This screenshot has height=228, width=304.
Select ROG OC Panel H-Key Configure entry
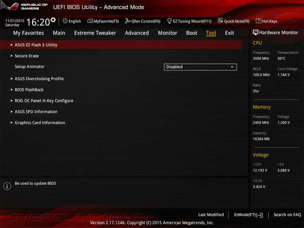pos(44,100)
